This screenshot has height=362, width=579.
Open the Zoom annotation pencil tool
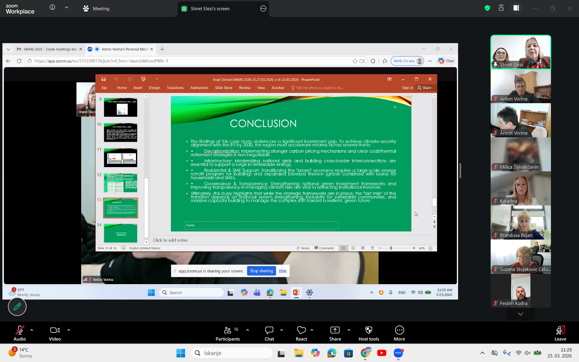click(x=17, y=306)
